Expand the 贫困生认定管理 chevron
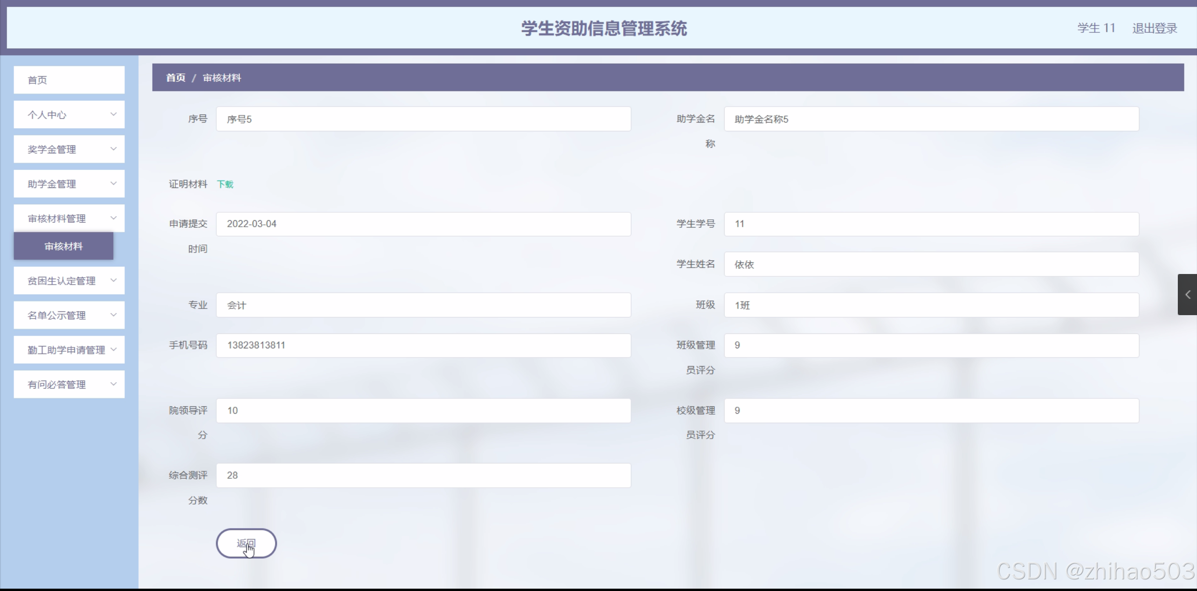 [113, 280]
